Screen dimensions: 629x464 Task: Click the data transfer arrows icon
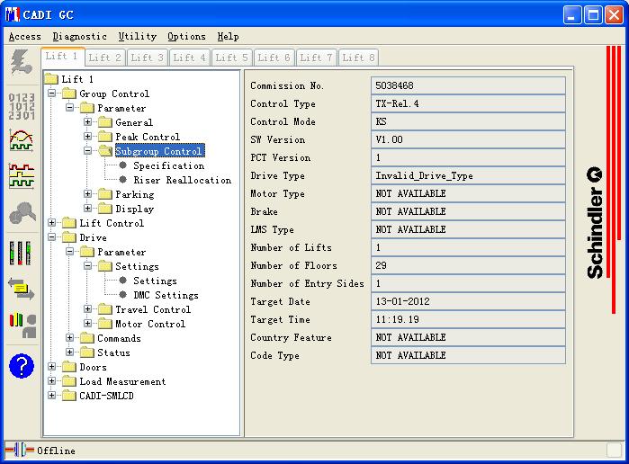[x=22, y=289]
